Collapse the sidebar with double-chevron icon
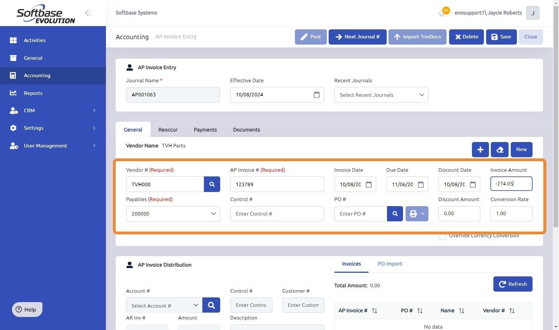Screen dimensions: 559x330 tap(88, 13)
